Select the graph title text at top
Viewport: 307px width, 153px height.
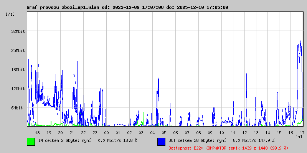127,7
